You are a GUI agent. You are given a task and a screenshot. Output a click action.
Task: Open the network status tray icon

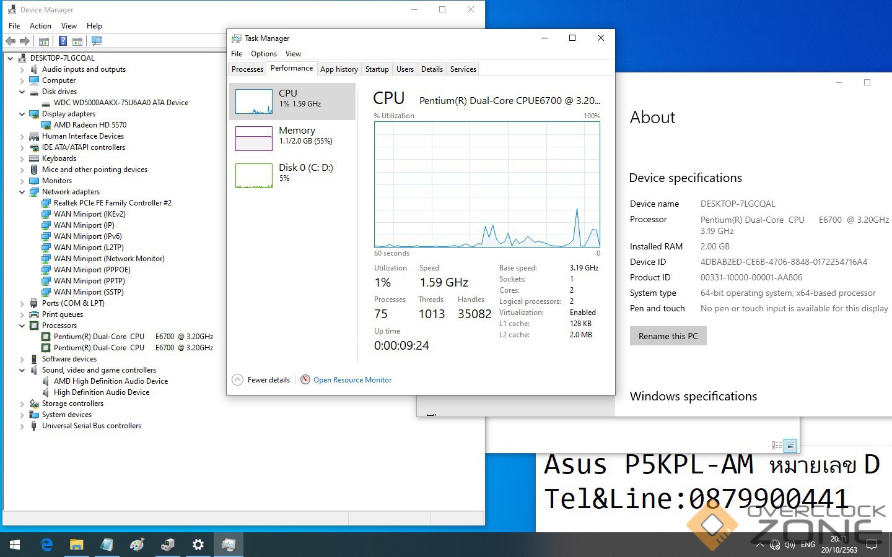point(775,545)
